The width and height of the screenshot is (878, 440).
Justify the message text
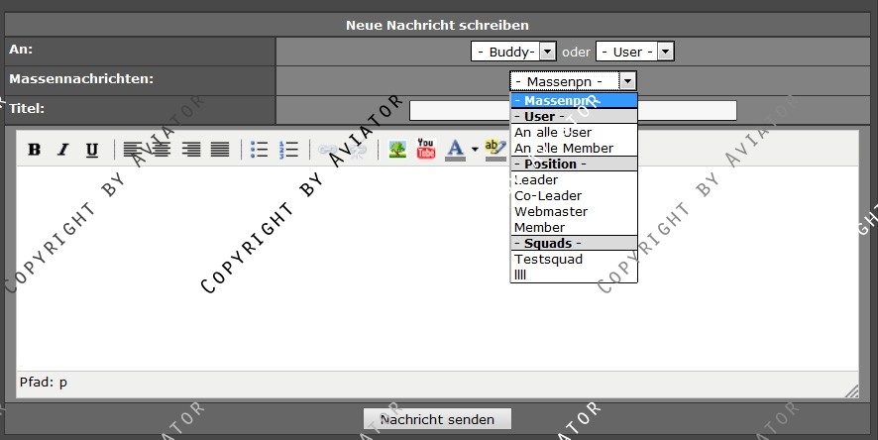click(x=219, y=150)
